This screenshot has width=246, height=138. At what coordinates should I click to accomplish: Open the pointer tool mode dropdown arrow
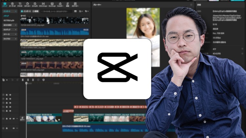pyautogui.click(x=7, y=80)
